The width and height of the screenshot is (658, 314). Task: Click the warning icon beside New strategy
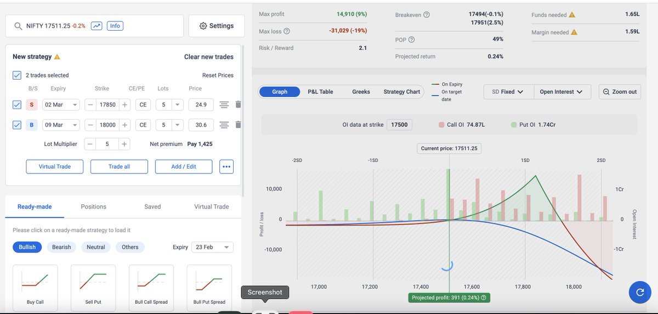point(58,57)
